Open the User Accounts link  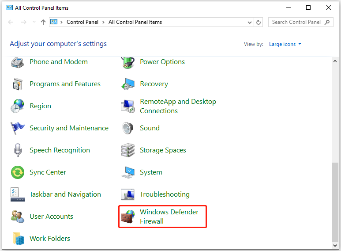coord(51,217)
